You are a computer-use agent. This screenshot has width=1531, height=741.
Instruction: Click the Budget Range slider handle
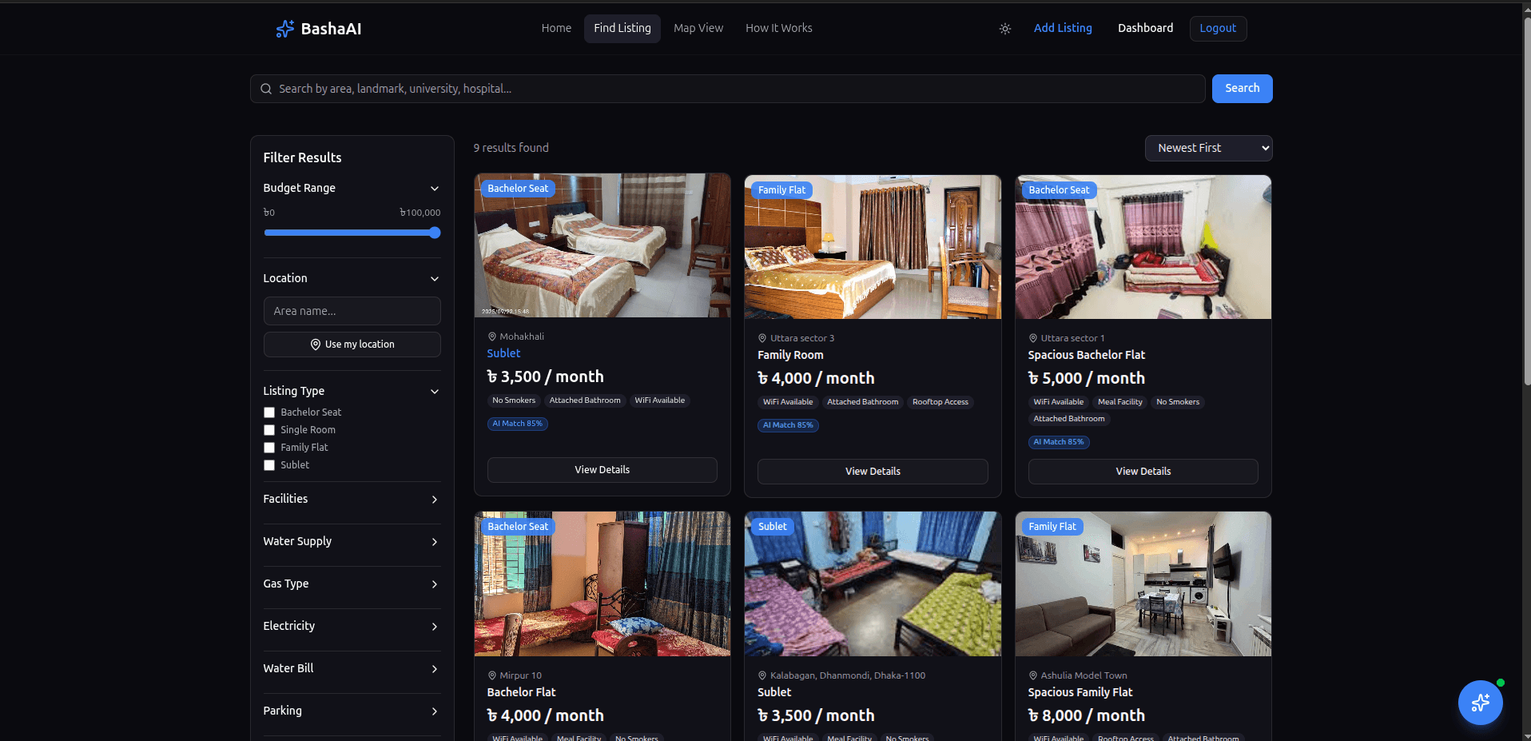point(435,233)
